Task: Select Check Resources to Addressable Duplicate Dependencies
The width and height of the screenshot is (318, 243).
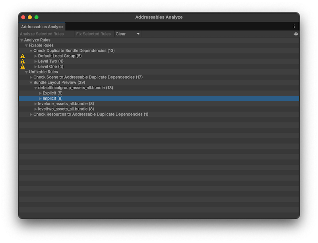Action: 91,114
